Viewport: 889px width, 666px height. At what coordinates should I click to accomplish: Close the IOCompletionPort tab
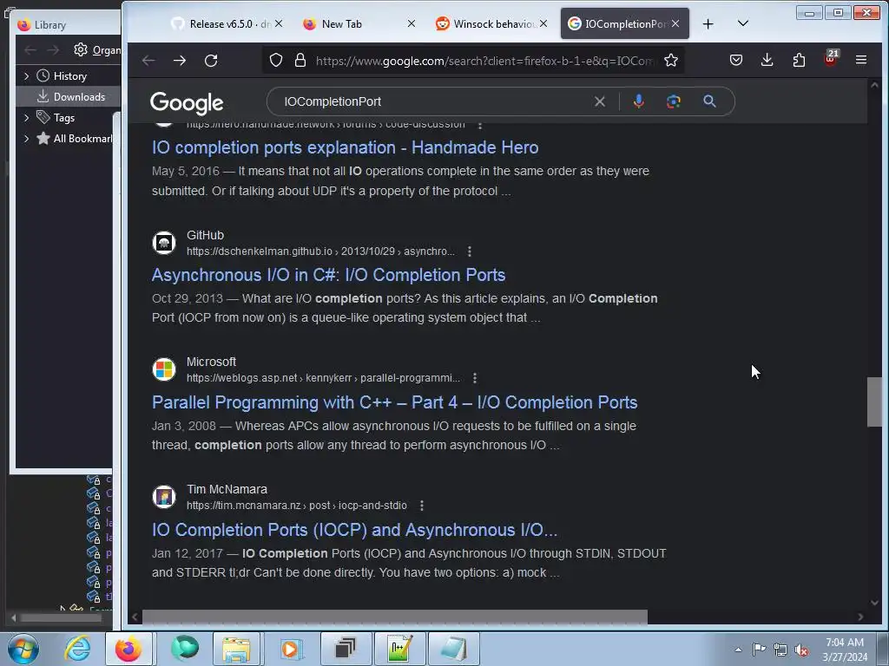(x=675, y=23)
